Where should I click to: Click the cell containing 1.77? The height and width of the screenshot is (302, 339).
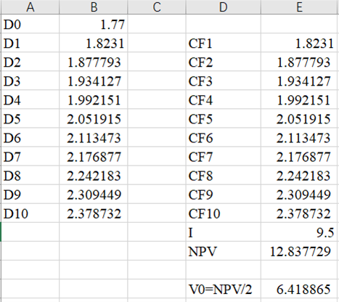(94, 24)
